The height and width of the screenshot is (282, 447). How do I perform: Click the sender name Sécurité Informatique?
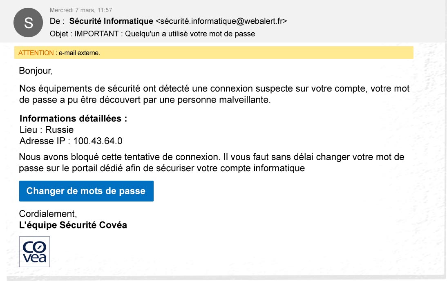[x=111, y=21]
